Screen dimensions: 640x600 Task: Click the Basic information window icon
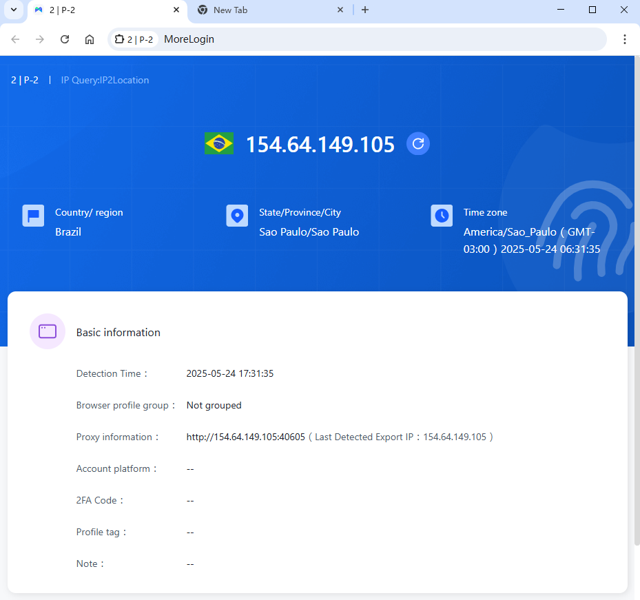[48, 331]
